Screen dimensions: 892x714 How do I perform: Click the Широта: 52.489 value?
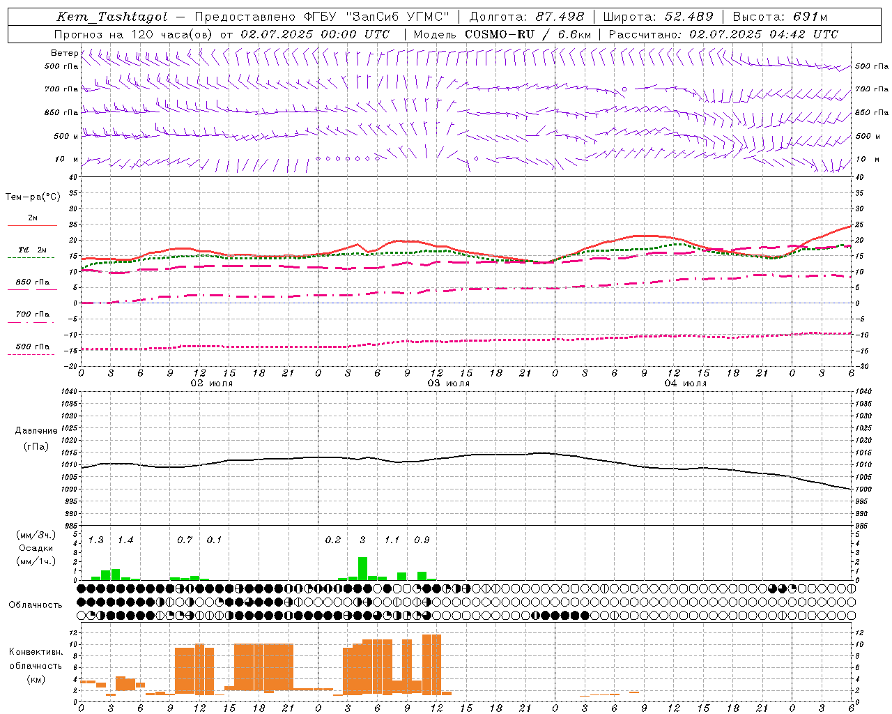(x=658, y=17)
